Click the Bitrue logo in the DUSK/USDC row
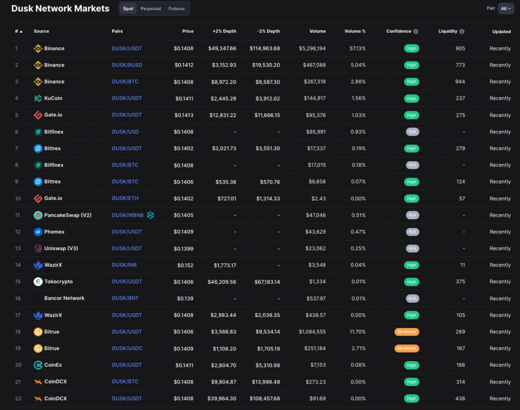The height and width of the screenshot is (410, 520). (38, 348)
